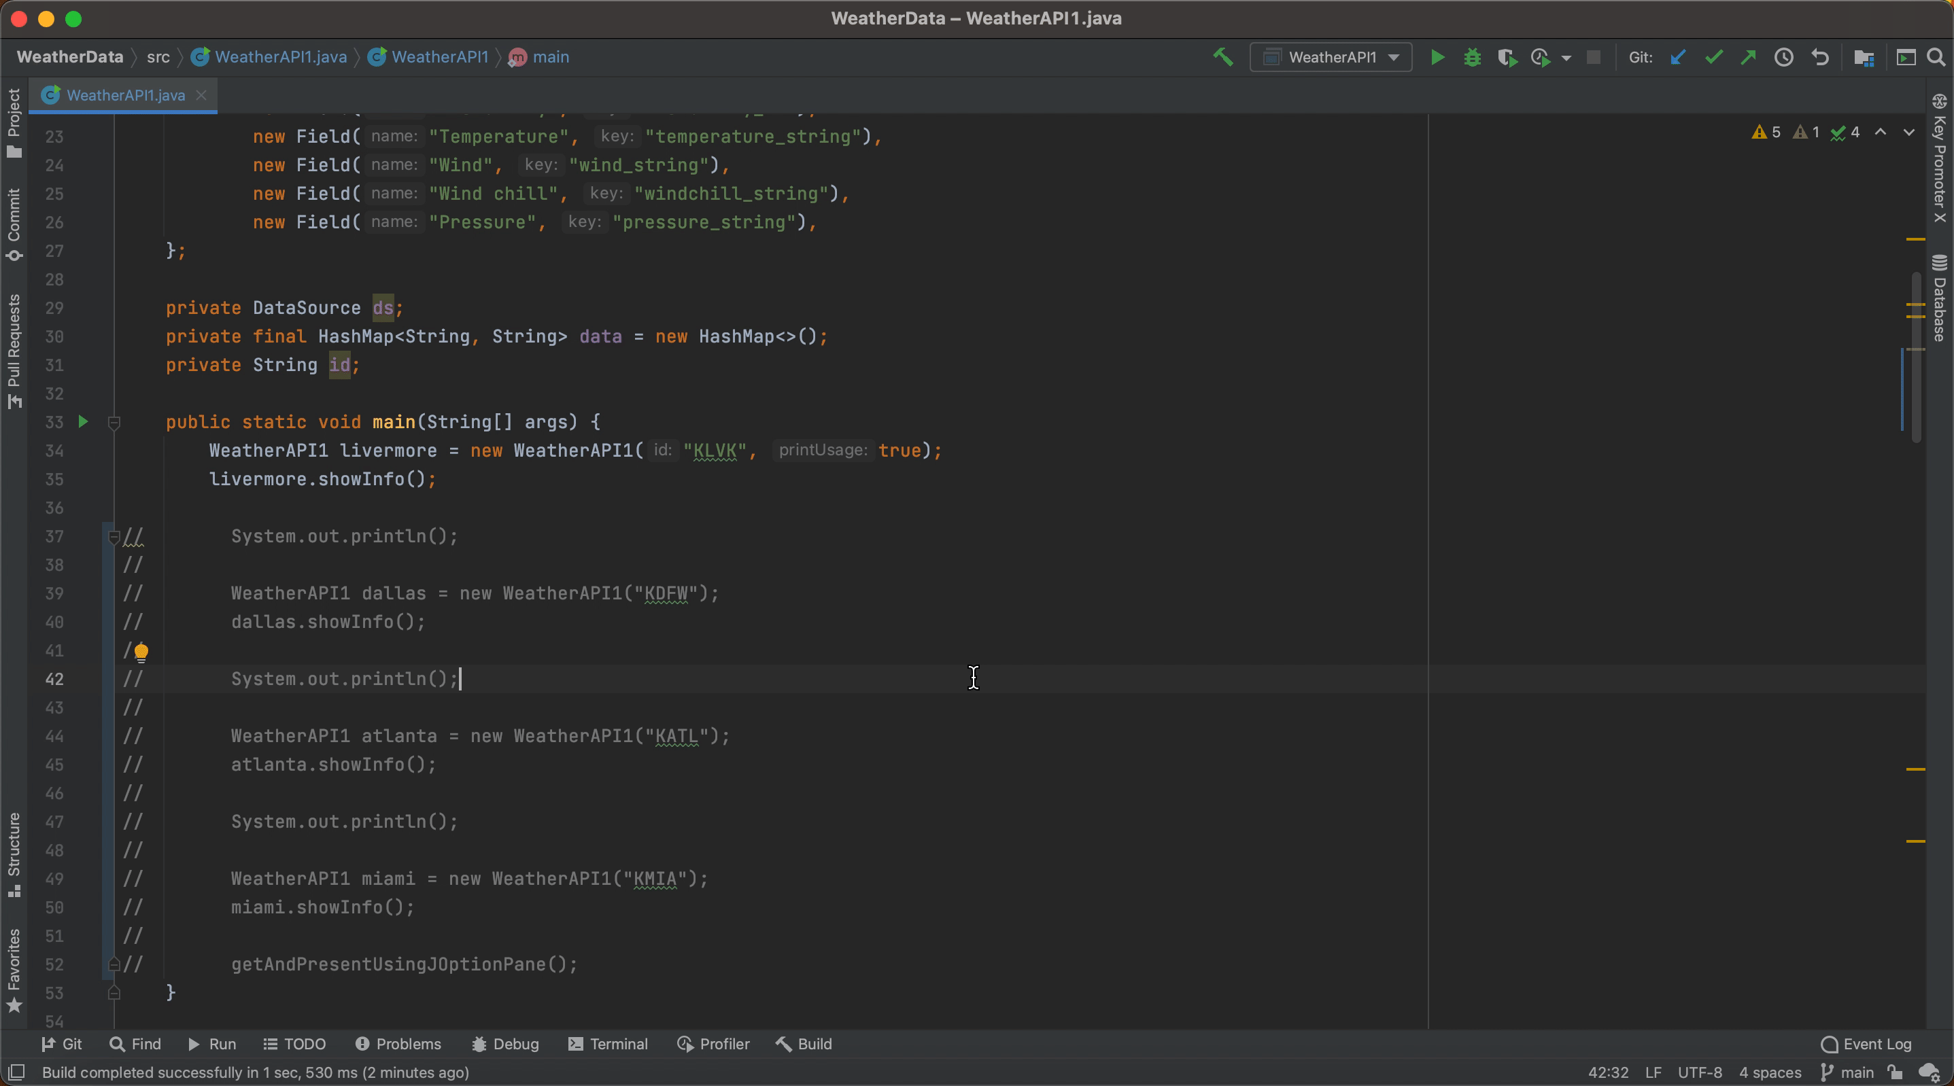Viewport: 1954px width, 1086px height.
Task: Click the editor vertical scrollbar thumb
Action: (1915, 356)
